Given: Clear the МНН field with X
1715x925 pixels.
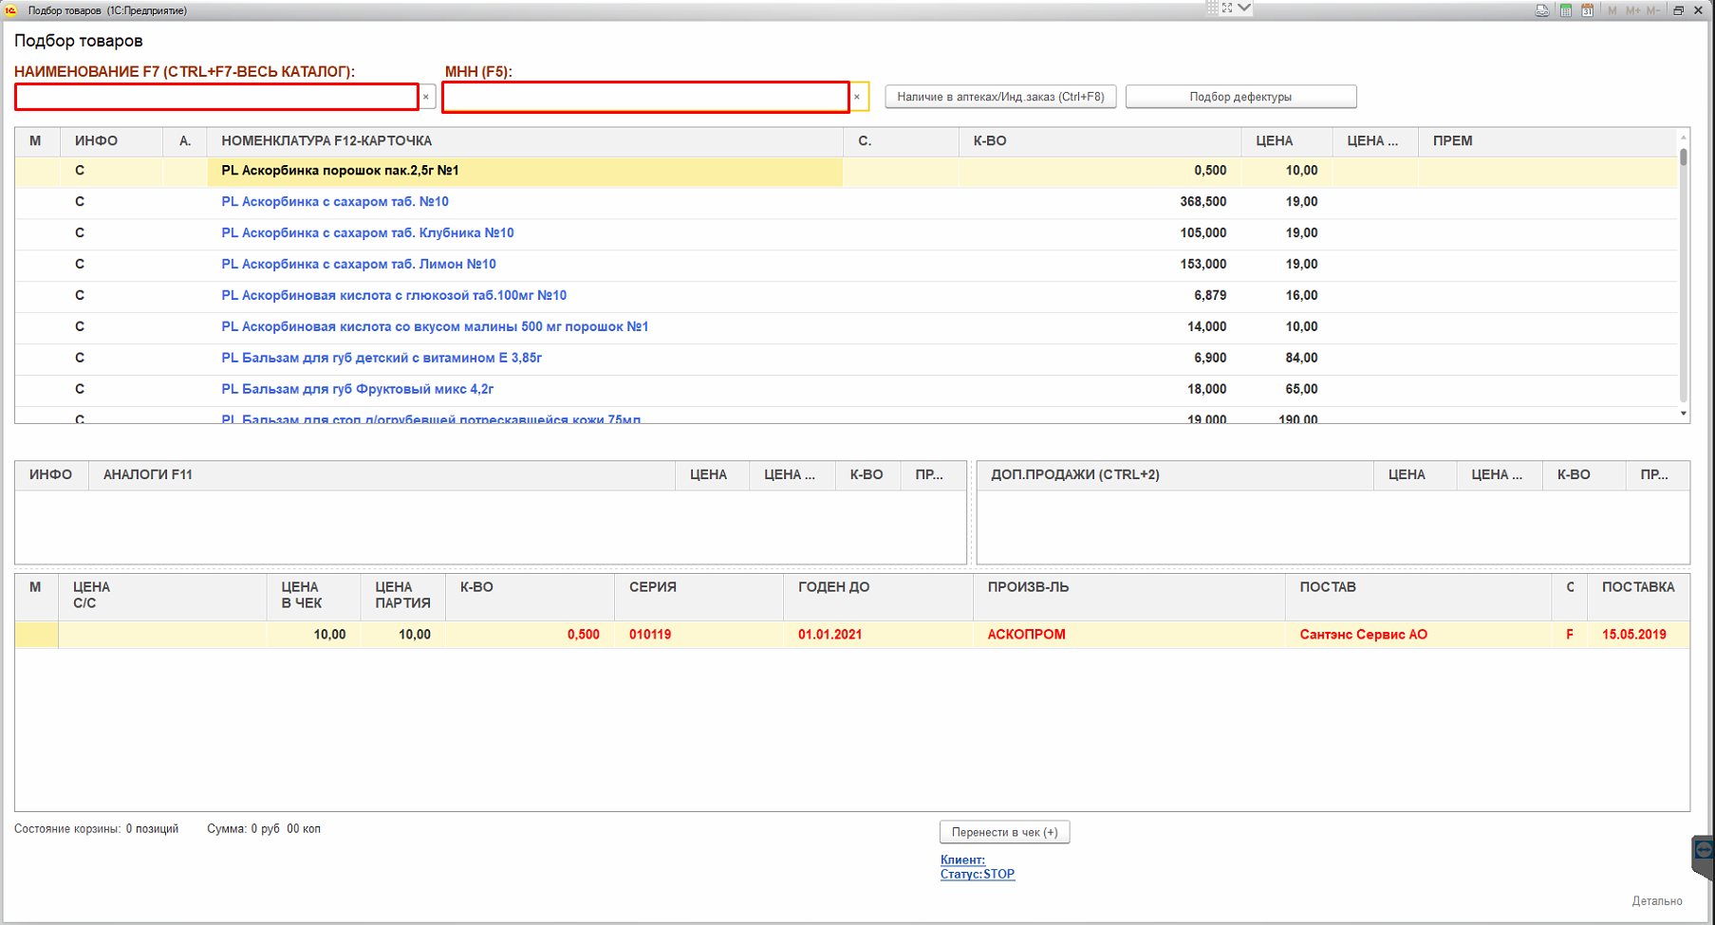Looking at the screenshot, I should pos(857,97).
